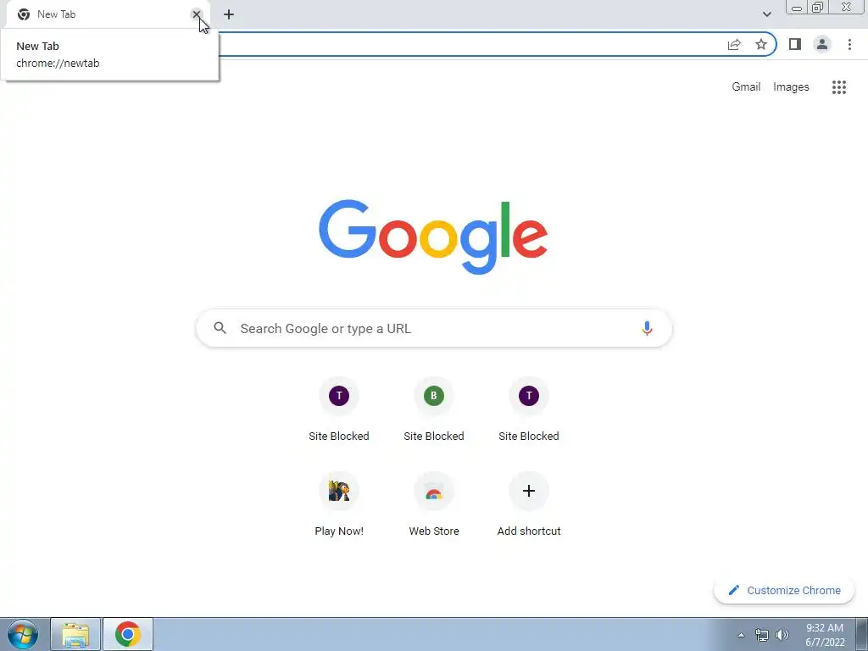The height and width of the screenshot is (651, 868).
Task: Open Chrome's three-dot menu
Action: pyautogui.click(x=849, y=44)
